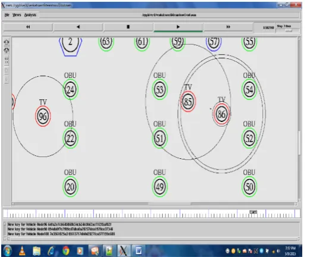This screenshot has height=257, width=310.
Task: Select hexagon node 2
Action: coord(70,43)
